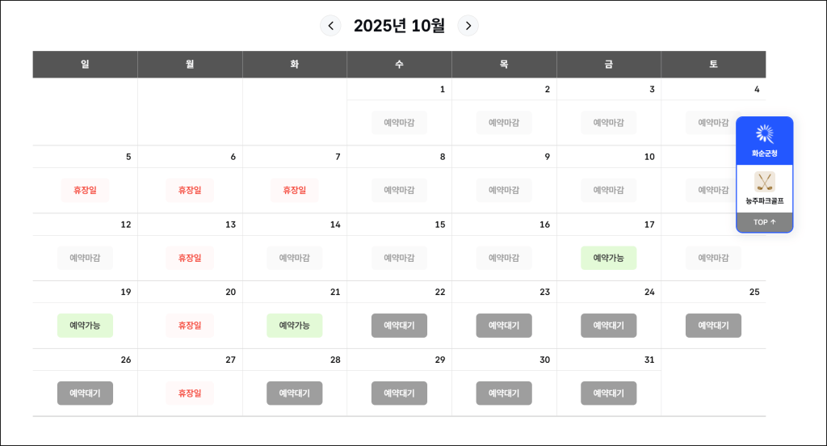Select 예약가능 on October 21

pyautogui.click(x=295, y=326)
